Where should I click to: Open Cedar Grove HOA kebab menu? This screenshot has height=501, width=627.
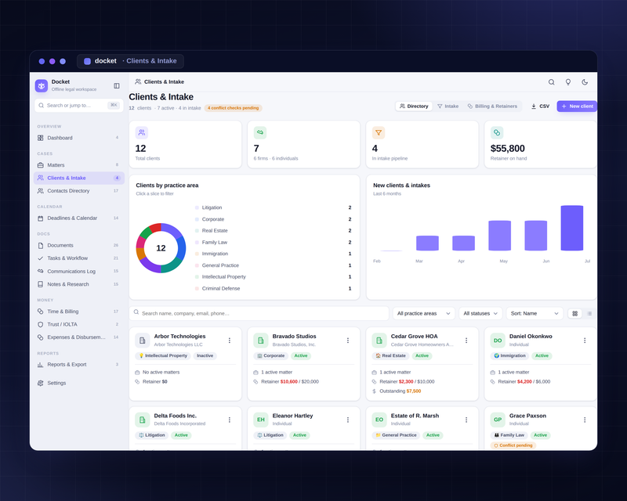pos(466,341)
